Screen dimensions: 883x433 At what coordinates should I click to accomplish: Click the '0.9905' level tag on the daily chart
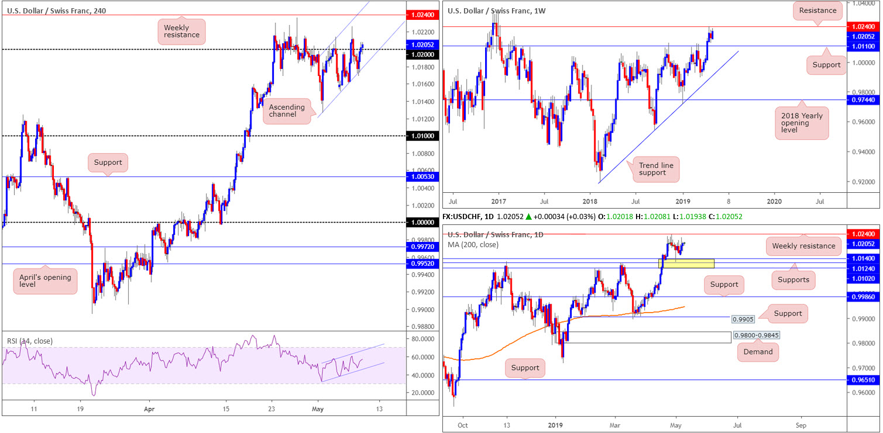(743, 319)
